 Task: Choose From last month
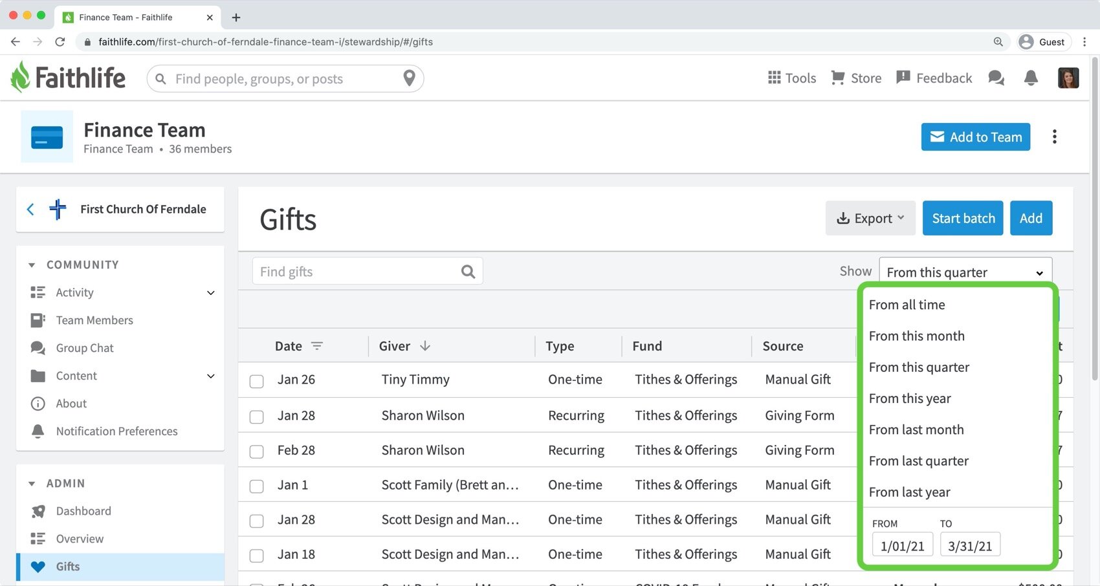(916, 429)
